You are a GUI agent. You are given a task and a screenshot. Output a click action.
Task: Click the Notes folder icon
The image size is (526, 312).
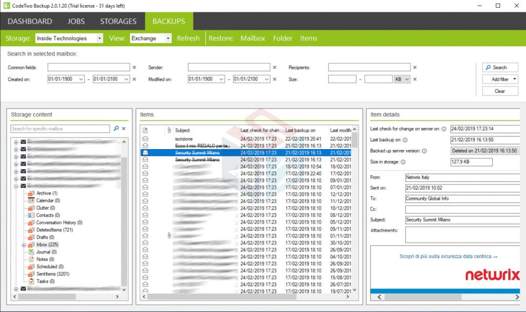[x=31, y=260]
